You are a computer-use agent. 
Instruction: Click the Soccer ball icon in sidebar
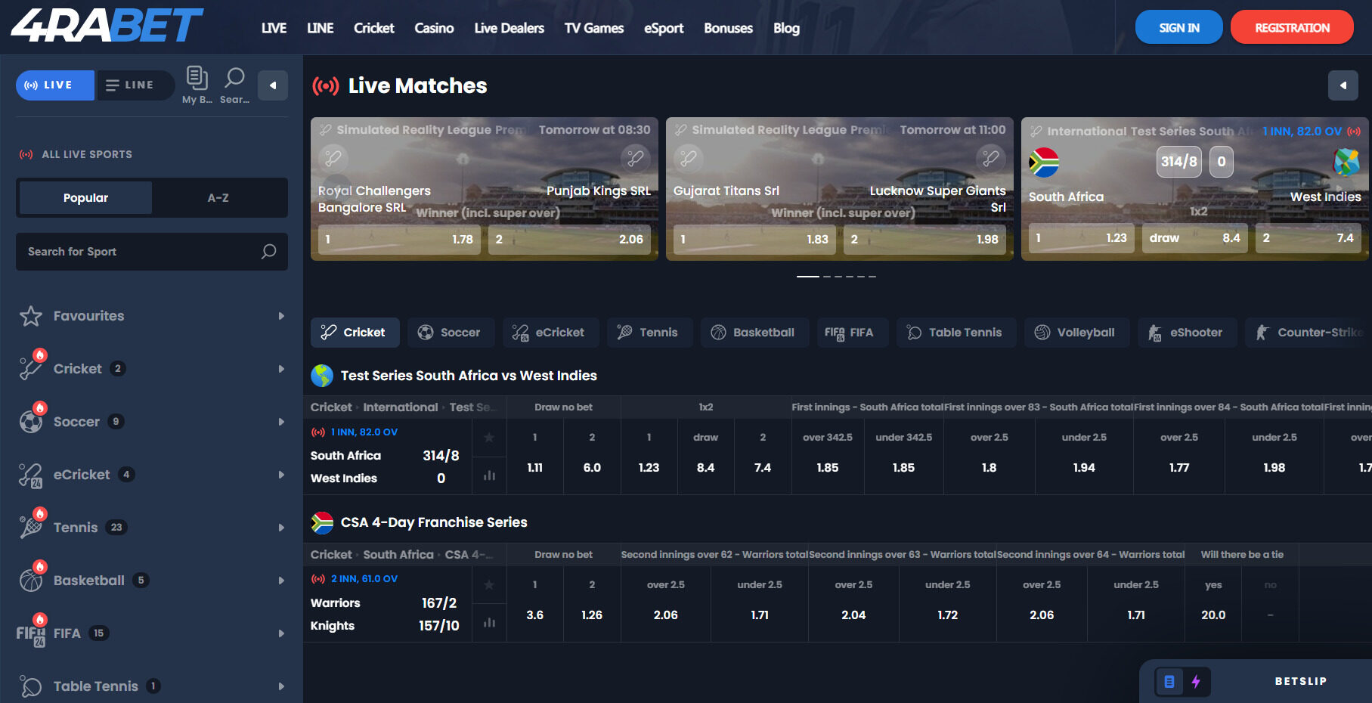click(x=31, y=421)
